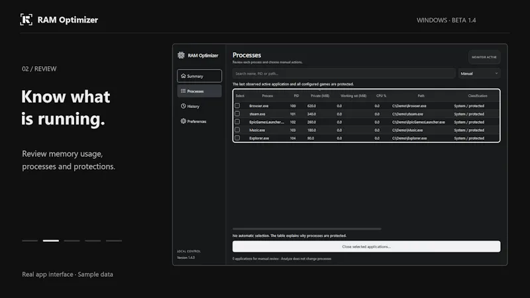Sort by Private (MiB) column header
530x298 pixels.
coord(320,96)
